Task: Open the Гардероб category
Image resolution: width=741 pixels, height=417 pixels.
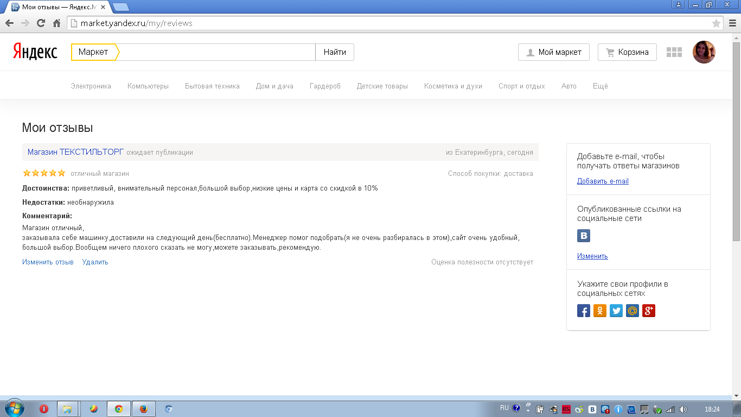Action: (x=325, y=86)
